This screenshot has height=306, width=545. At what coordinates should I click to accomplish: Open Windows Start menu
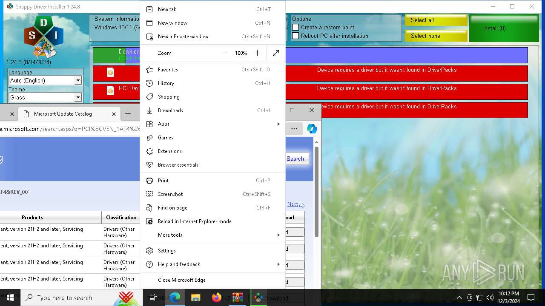tap(10, 298)
